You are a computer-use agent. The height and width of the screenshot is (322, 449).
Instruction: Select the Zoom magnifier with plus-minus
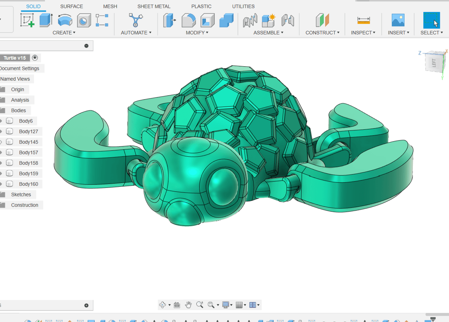pyautogui.click(x=200, y=305)
